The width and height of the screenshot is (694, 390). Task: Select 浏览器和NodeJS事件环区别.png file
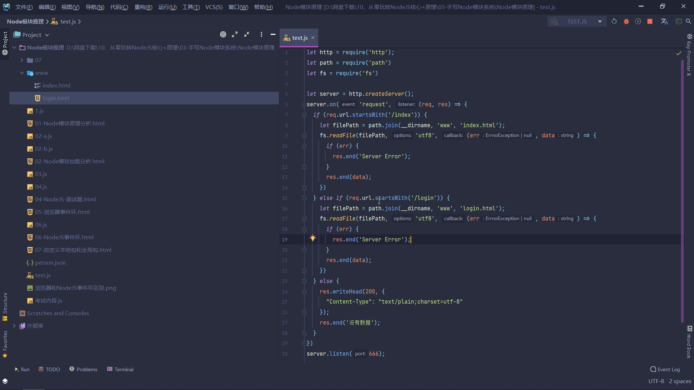(x=75, y=288)
